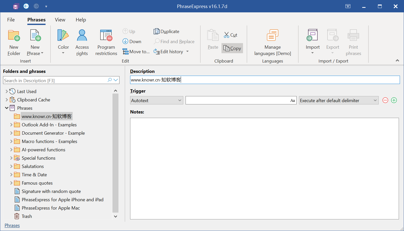Expand the Special functions folder
404x231 pixels.
(x=11, y=158)
